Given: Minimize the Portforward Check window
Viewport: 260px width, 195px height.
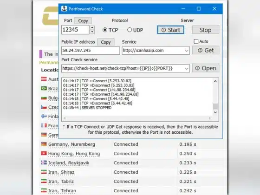Looking at the screenshot, I should click(x=183, y=9).
